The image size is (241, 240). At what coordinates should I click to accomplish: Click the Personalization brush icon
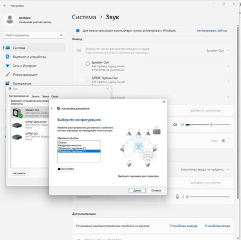[8, 75]
